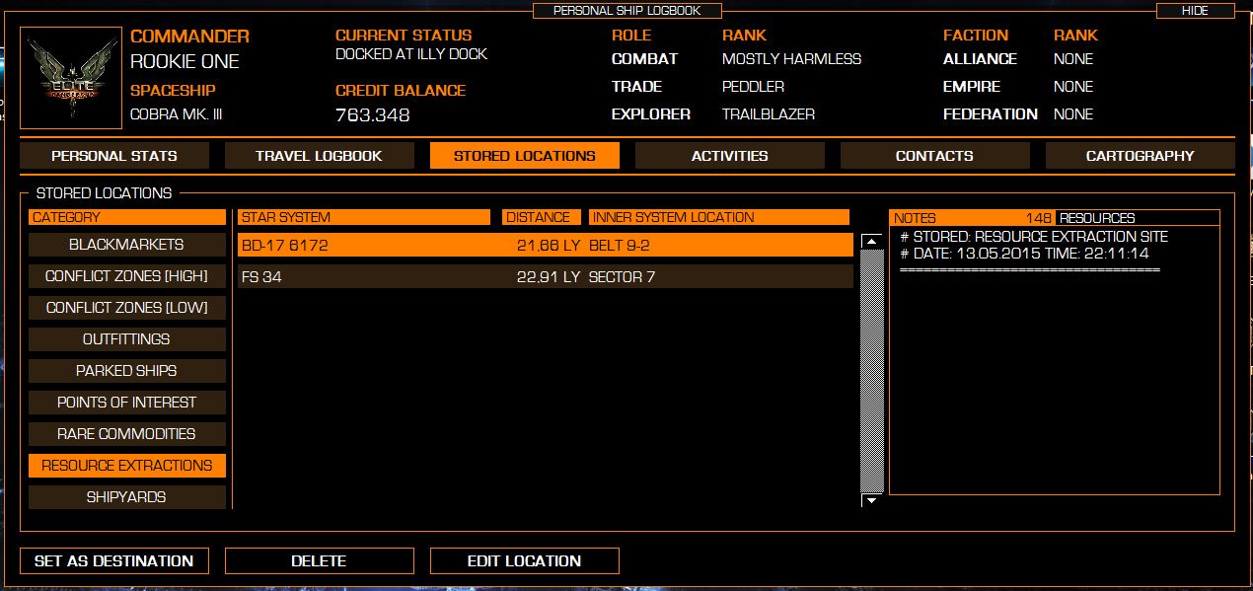The image size is (1253, 591).
Task: Delete the selected stored location
Action: tap(319, 560)
